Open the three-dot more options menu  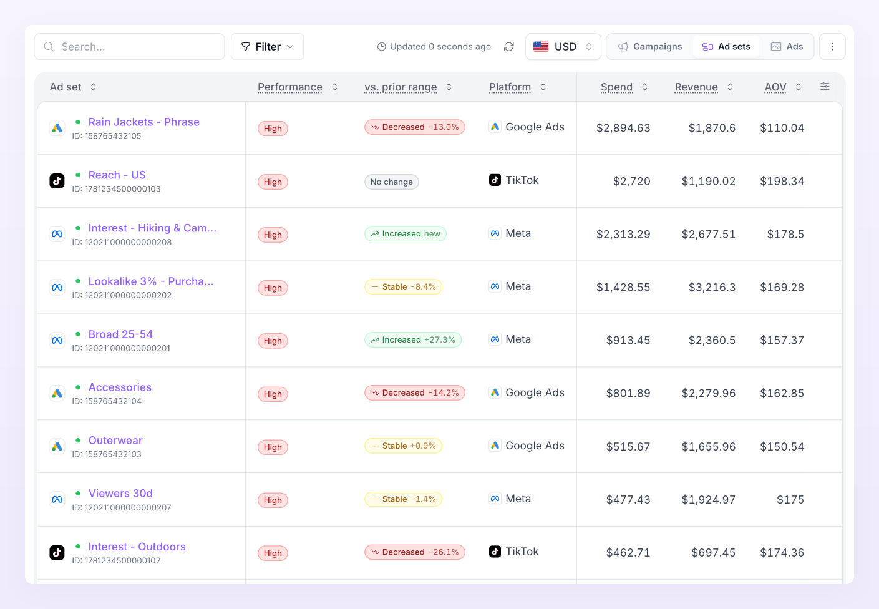(x=832, y=47)
